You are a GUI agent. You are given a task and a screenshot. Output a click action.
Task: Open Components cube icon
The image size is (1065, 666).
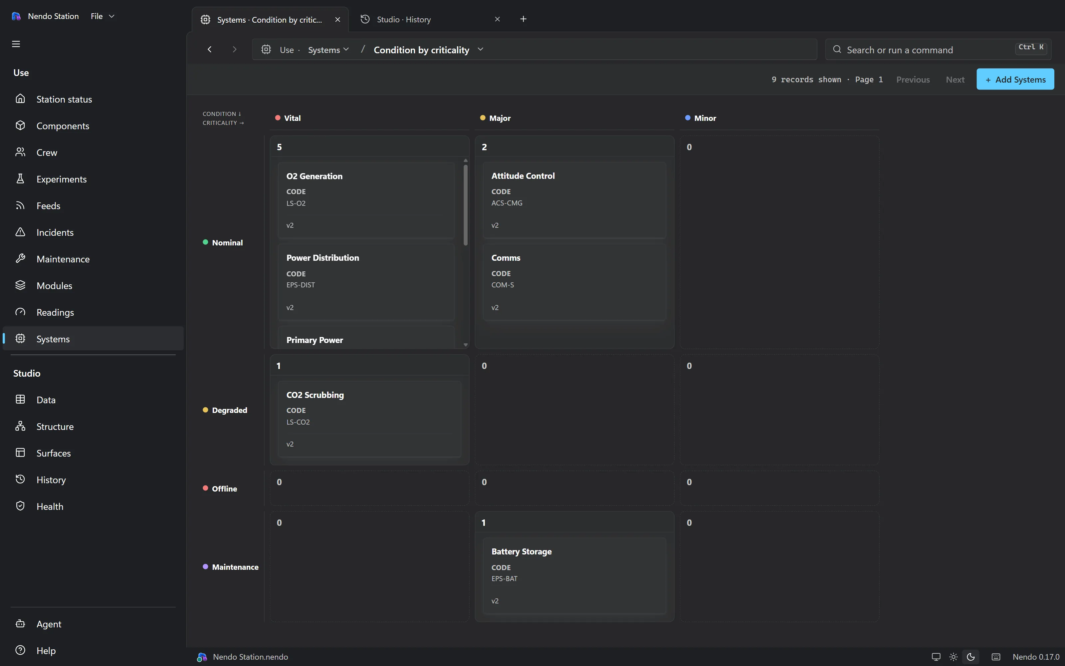[20, 126]
